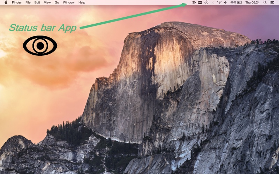Open the Finder menu
The width and height of the screenshot is (279, 174).
[x=17, y=2]
